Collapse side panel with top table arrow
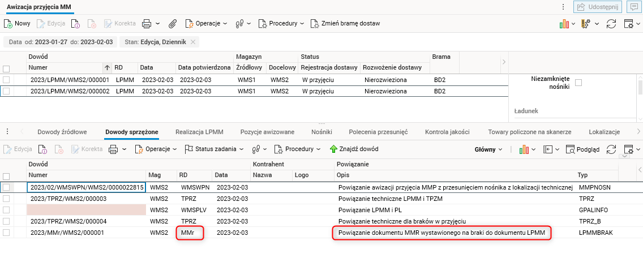Viewport: 643px width, 262px height. coord(504,62)
